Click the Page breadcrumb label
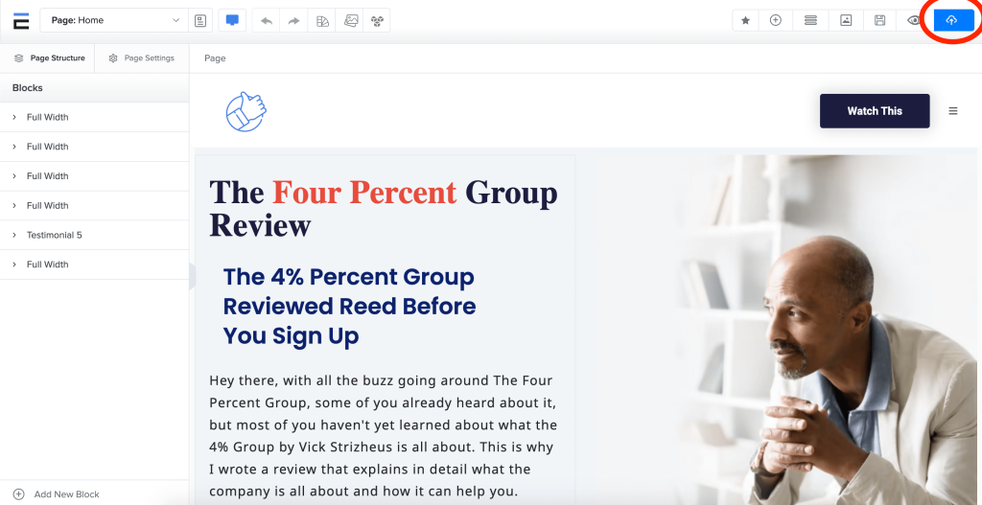This screenshot has height=505, width=982. 215,58
